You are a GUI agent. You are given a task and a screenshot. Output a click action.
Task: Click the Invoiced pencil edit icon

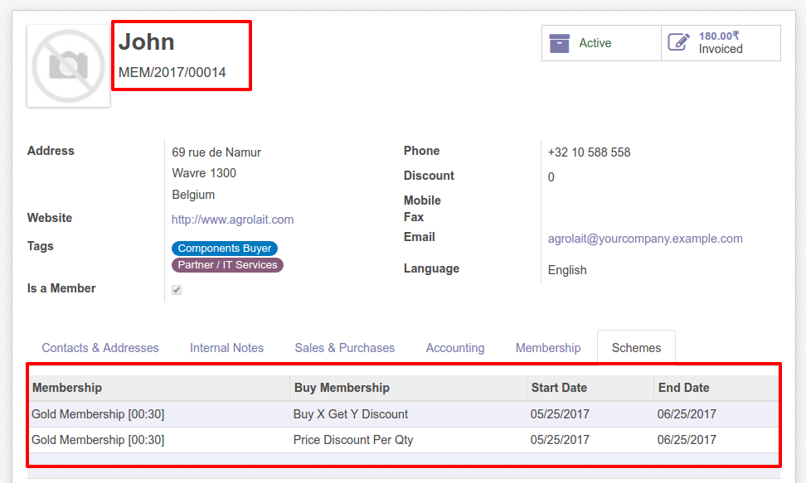[x=678, y=43]
